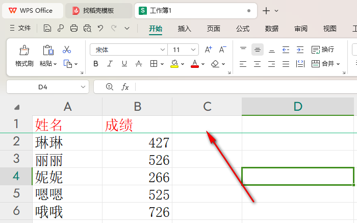Expand border style dropdown arrow
The width and height of the screenshot is (357, 223).
[x=162, y=64]
